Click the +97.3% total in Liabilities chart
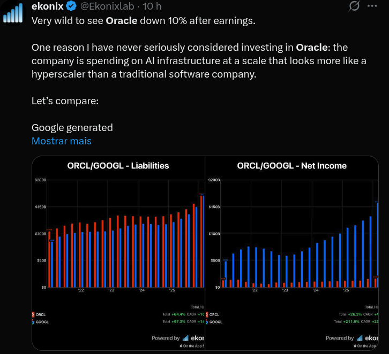The height and width of the screenshot is (354, 389). point(178,321)
